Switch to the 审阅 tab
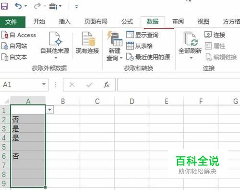Viewport: 240px width, 190px height. [x=178, y=22]
